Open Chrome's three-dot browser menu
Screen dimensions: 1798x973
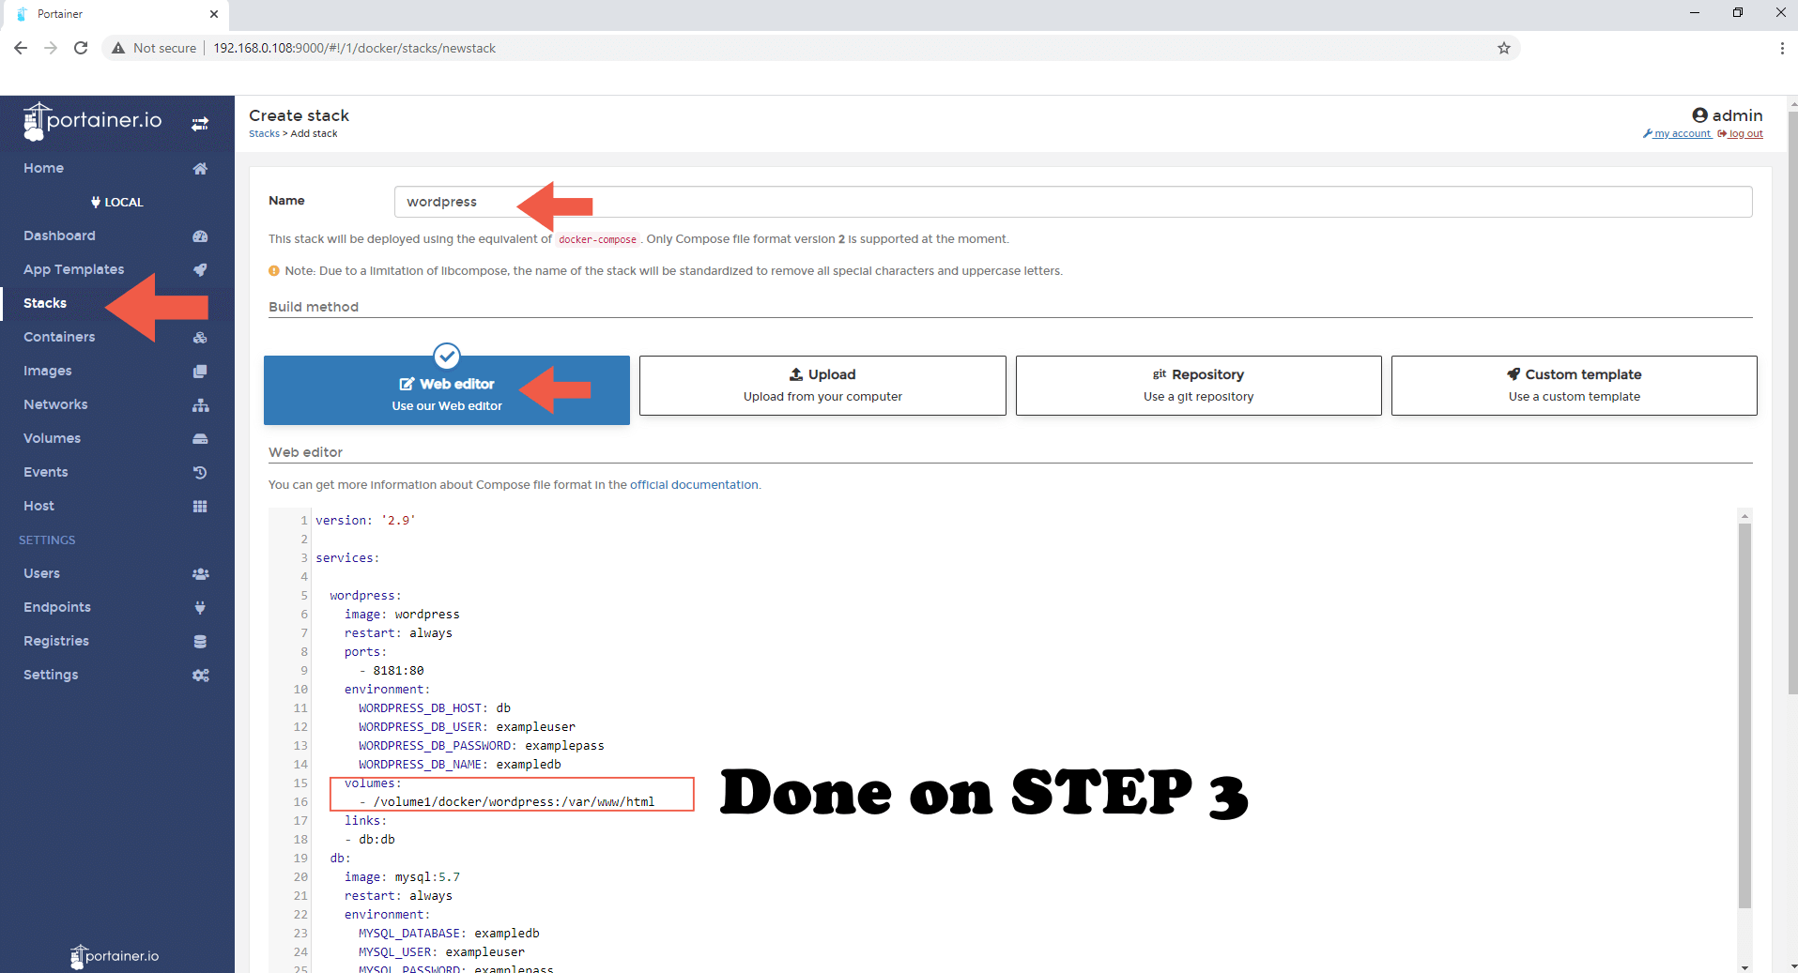1782,48
